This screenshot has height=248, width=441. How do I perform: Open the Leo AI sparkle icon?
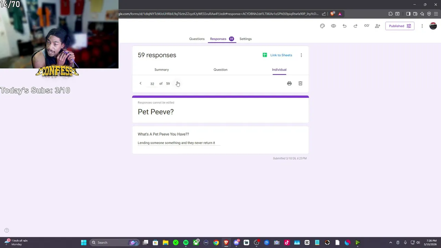point(422,14)
